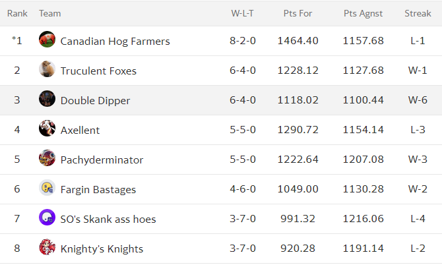Click the Truculent Foxes fox avatar
Viewport: 442px width, 265px height.
[x=47, y=69]
